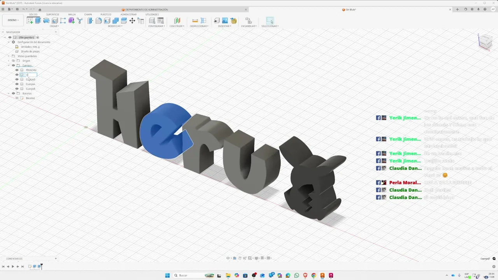Open the INSERTAR dropdown menu
This screenshot has width=498, height=280.
pos(224,26)
